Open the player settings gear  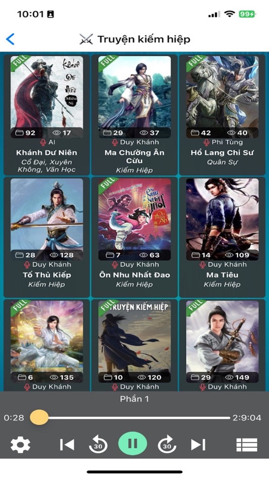tap(21, 444)
